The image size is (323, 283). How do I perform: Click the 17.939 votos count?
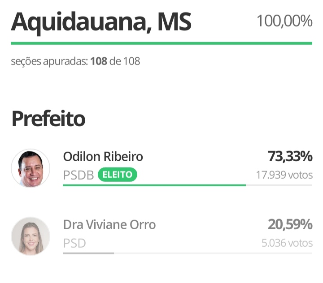(x=284, y=175)
